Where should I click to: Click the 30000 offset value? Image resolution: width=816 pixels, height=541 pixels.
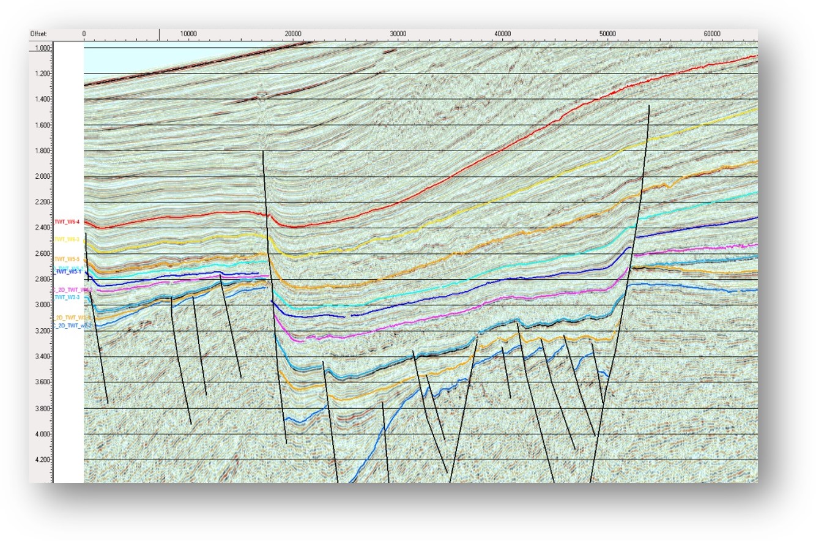pyautogui.click(x=398, y=33)
